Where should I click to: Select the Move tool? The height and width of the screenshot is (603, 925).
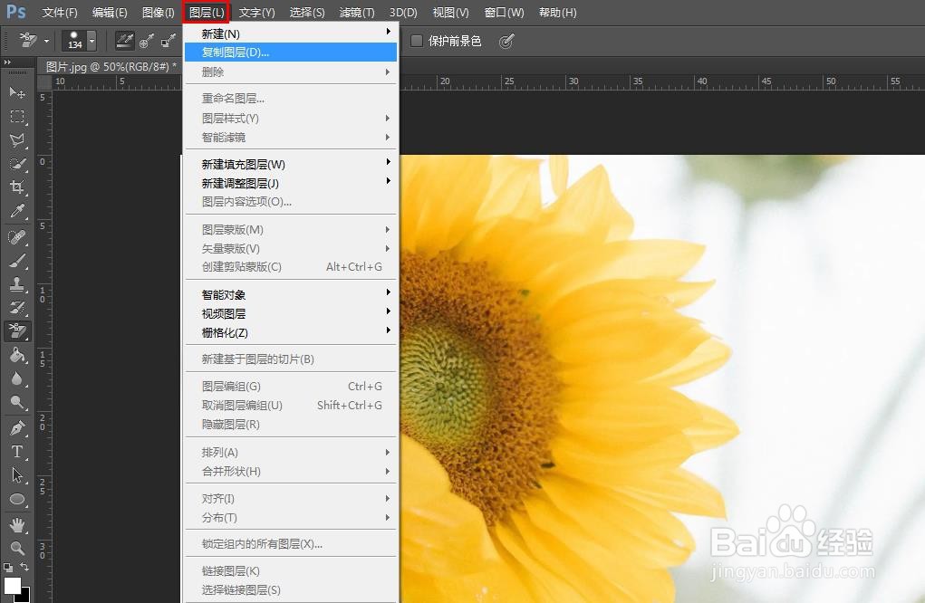pos(17,92)
